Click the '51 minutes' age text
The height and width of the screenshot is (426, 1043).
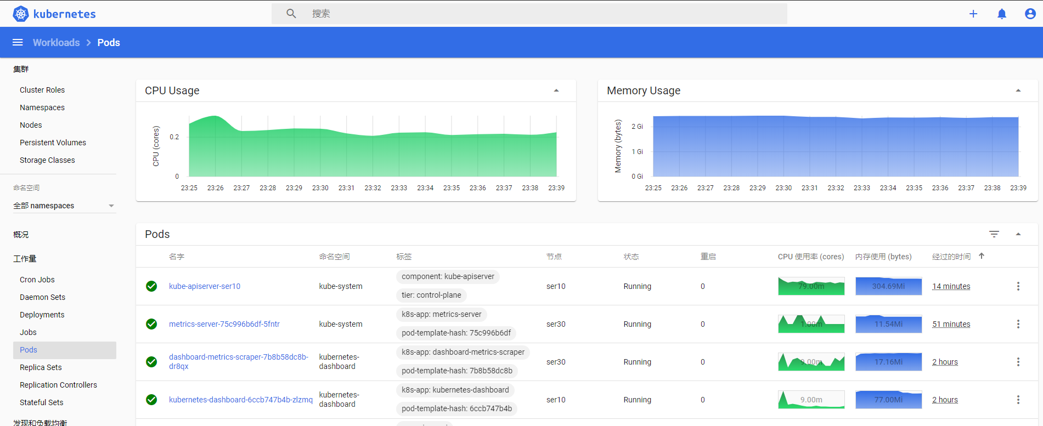(951, 324)
